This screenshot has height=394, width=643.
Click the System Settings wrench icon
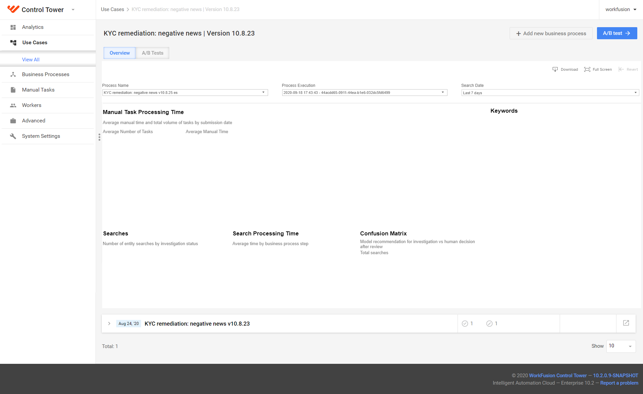coord(13,136)
